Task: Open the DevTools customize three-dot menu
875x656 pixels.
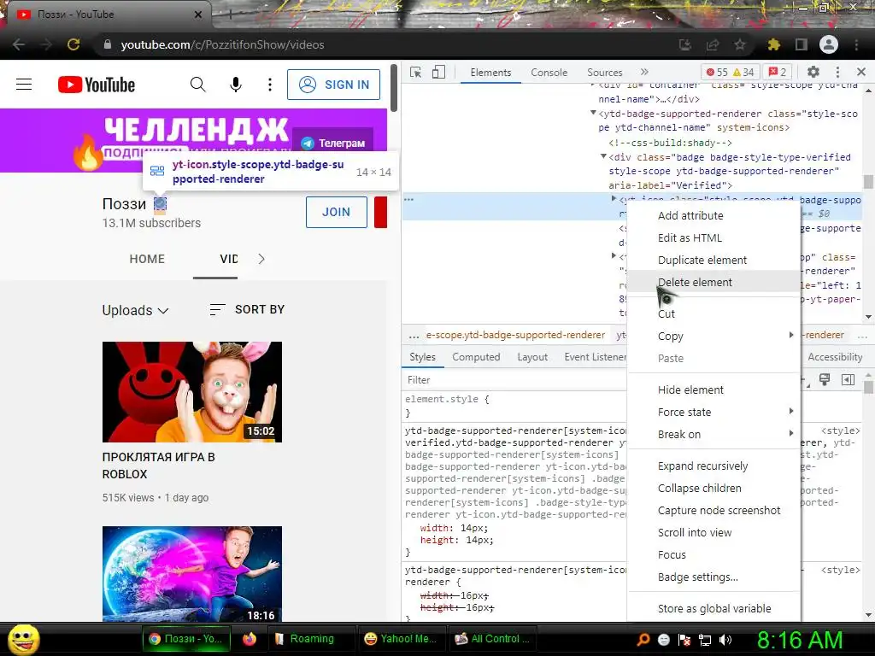Action: coord(837,72)
